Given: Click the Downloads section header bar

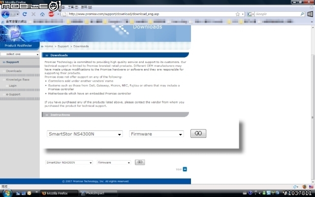Looking at the screenshot, I should click(x=115, y=55).
